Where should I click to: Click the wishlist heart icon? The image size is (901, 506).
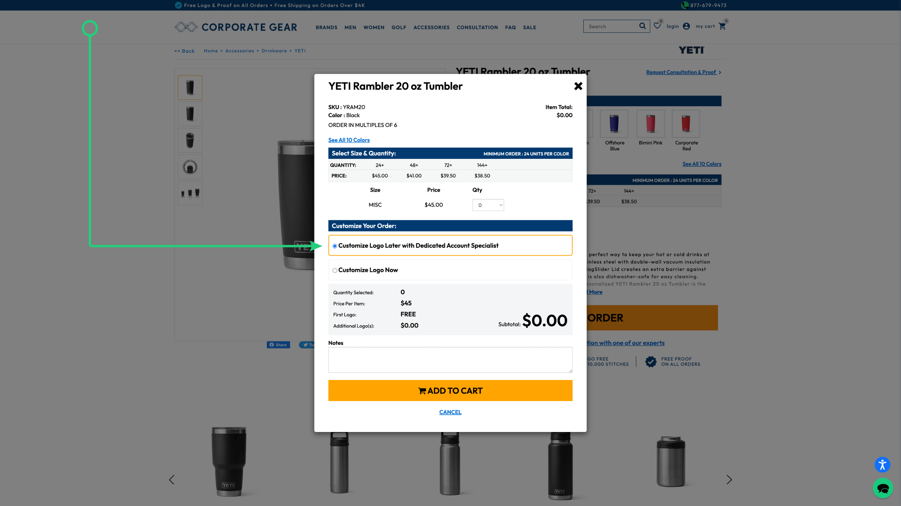click(658, 26)
